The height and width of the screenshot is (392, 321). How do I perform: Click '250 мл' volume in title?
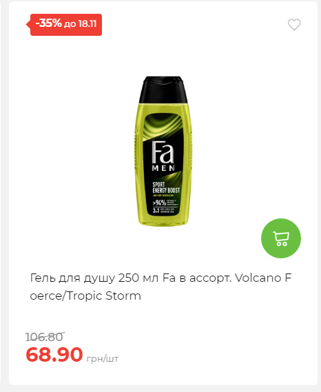tap(138, 278)
